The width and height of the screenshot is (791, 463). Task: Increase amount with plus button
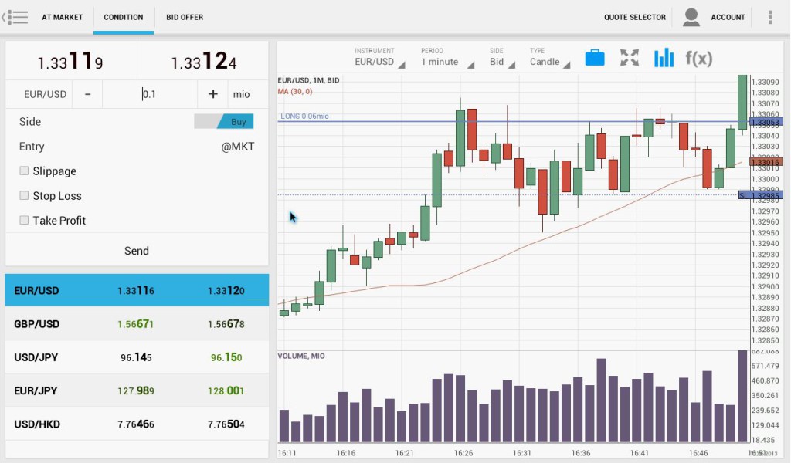[213, 94]
